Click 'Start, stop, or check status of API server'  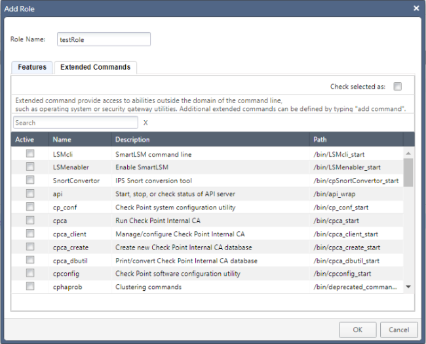pos(175,194)
